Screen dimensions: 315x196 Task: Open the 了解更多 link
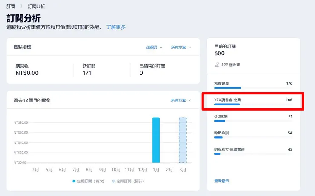tap(116, 27)
